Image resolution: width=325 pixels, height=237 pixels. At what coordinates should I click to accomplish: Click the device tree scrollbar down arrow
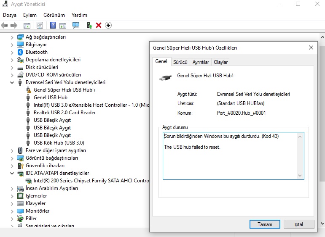click(x=322, y=224)
